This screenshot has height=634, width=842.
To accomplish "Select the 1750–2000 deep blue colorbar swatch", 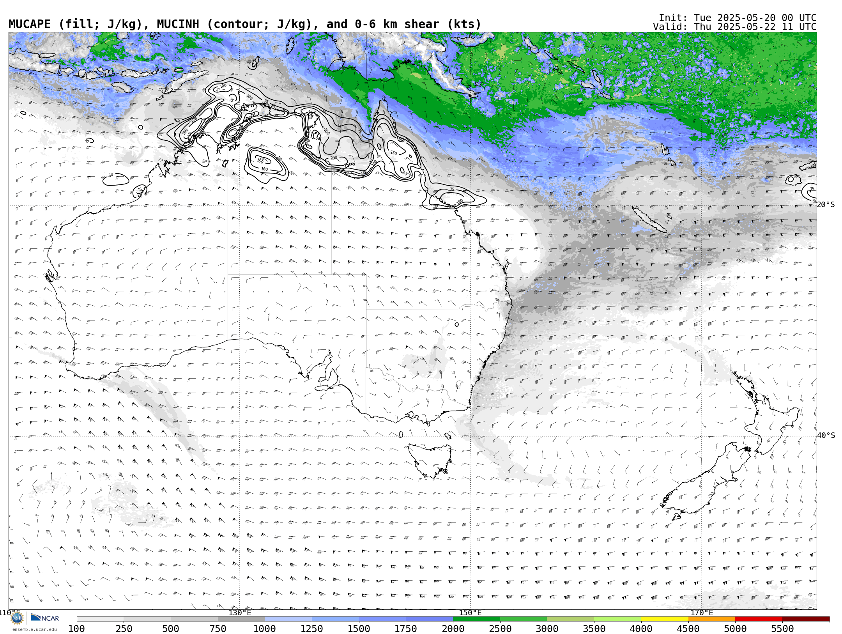I will coord(429,619).
